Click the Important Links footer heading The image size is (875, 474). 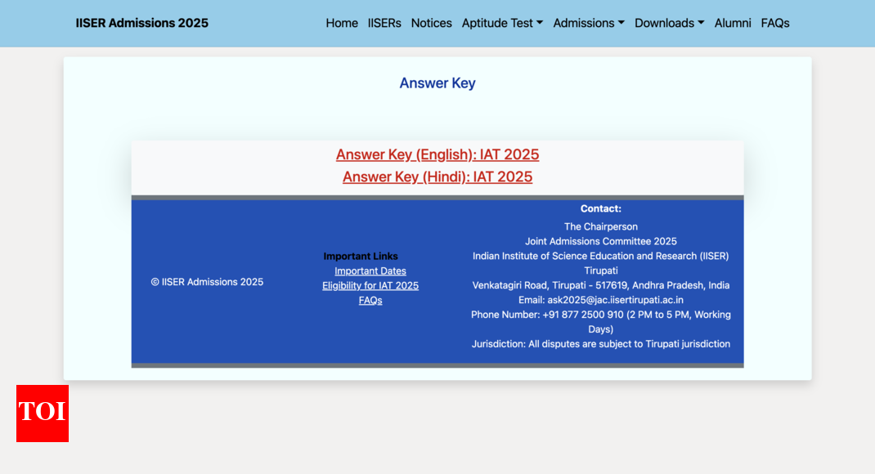361,256
